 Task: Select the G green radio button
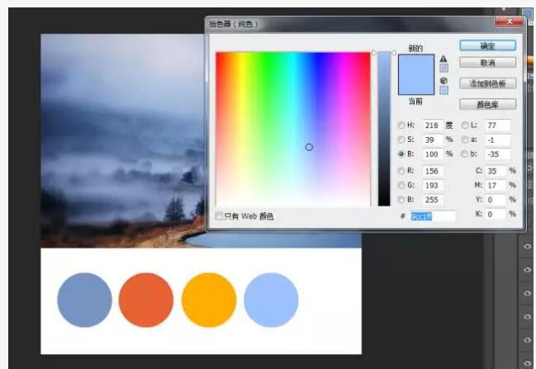(401, 185)
